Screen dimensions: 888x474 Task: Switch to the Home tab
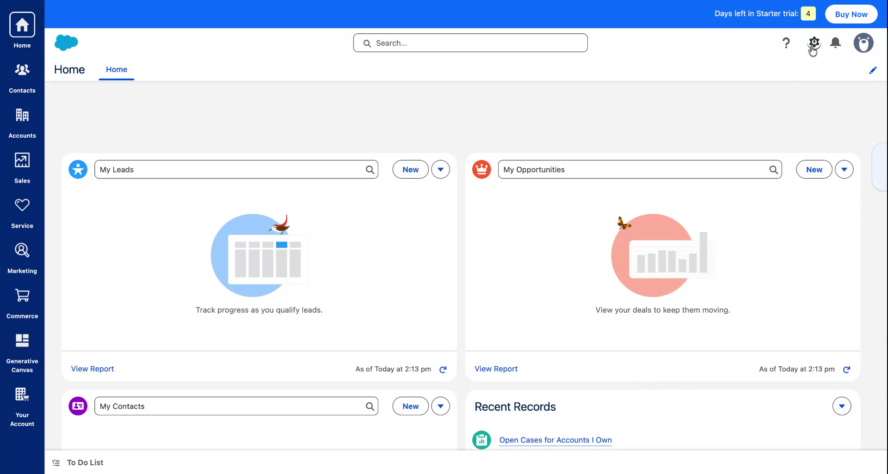[116, 69]
